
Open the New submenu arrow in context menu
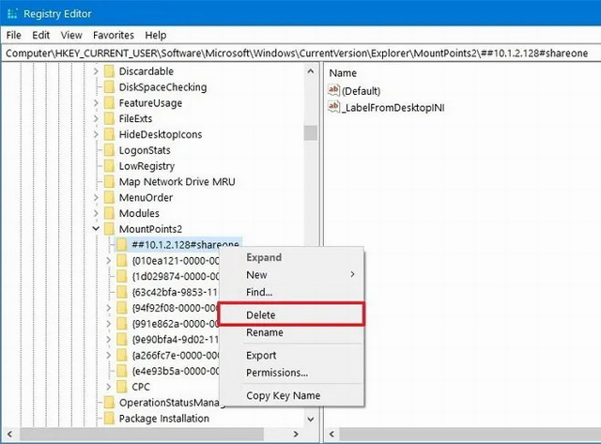(352, 275)
